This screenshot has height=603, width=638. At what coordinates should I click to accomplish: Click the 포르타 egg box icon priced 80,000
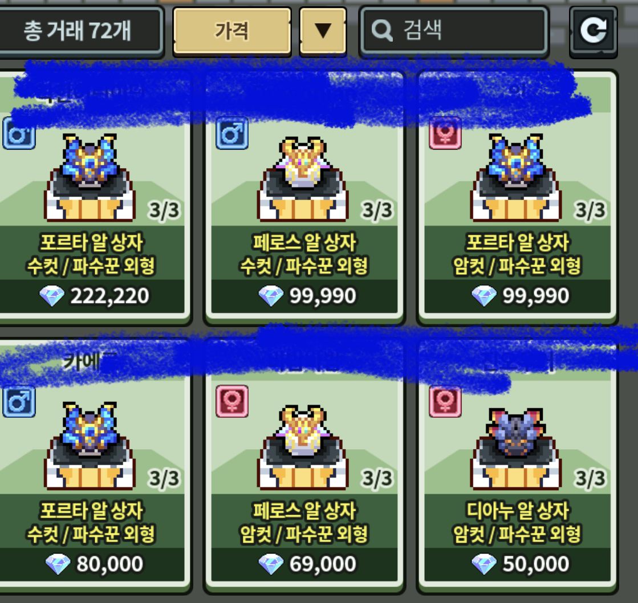[90, 446]
